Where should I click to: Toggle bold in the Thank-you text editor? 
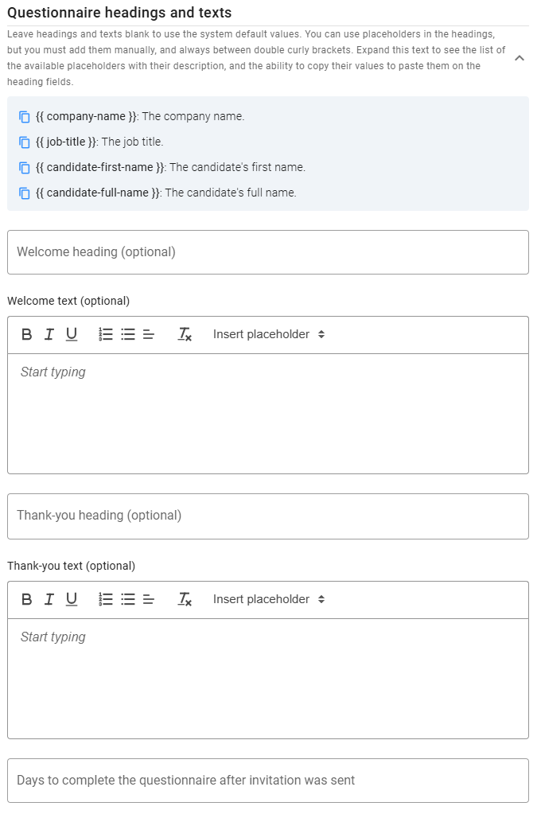25,599
